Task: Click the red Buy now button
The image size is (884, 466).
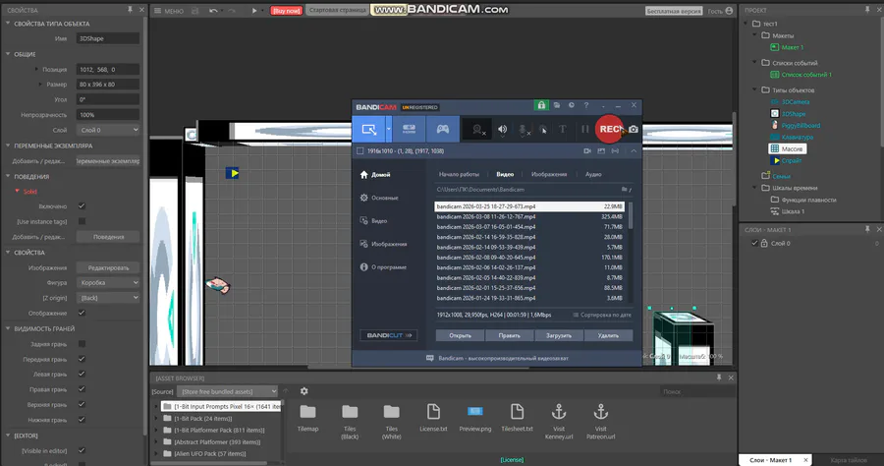Action: point(287,11)
